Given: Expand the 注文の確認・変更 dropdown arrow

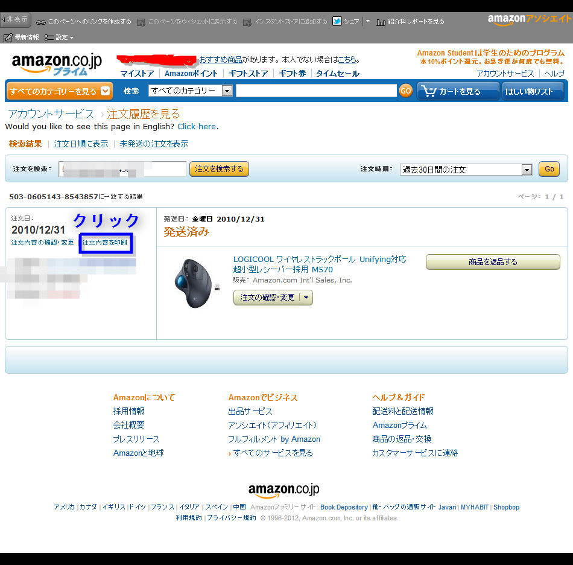Looking at the screenshot, I should 306,298.
